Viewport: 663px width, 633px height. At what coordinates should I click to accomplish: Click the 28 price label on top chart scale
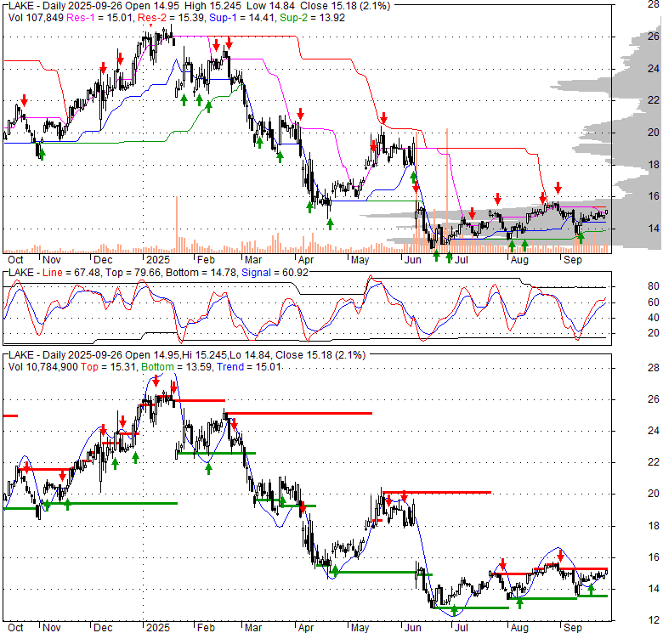[x=654, y=4]
